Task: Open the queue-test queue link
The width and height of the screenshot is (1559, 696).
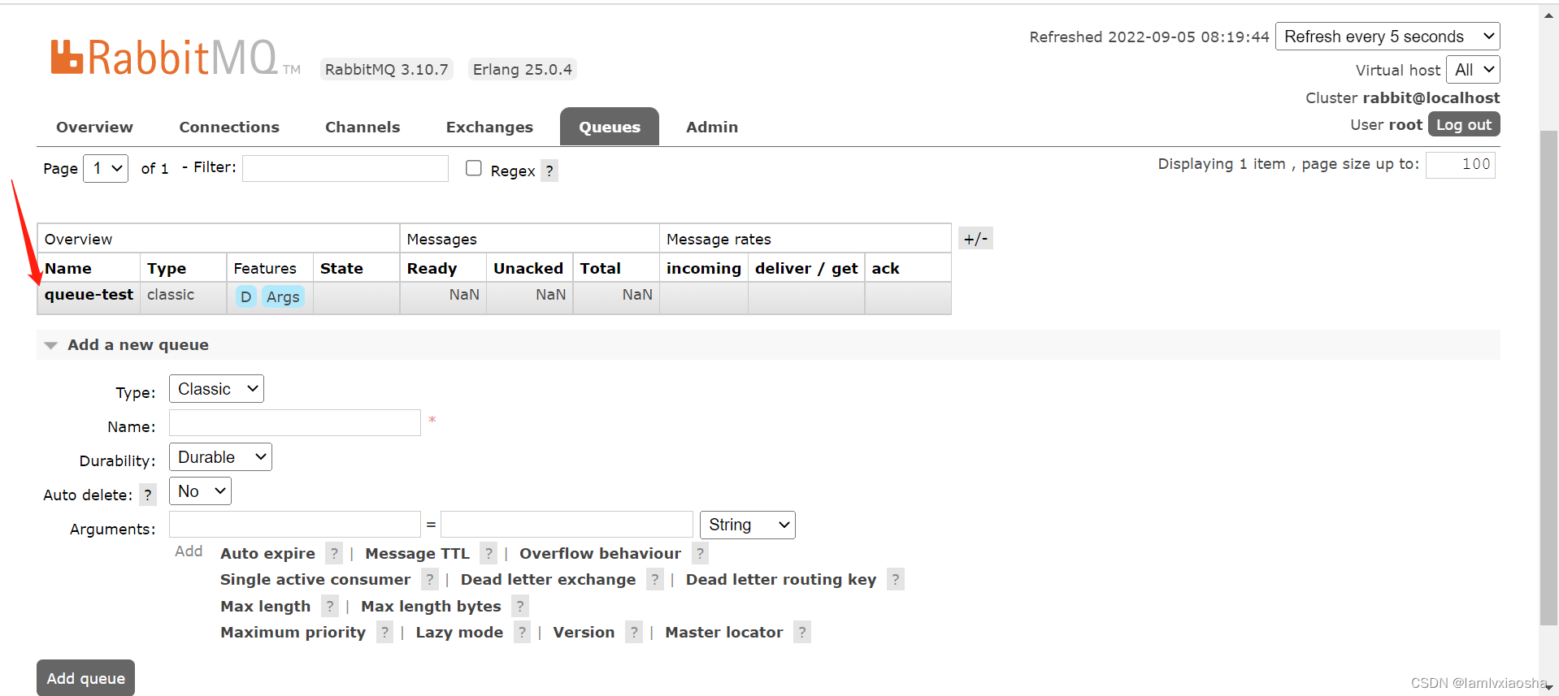Action: click(89, 295)
